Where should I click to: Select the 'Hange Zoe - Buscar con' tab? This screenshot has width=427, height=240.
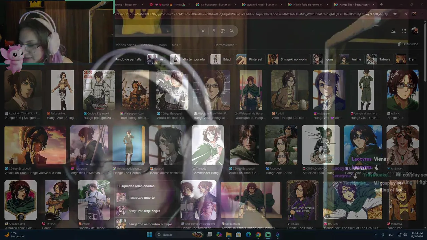tap(354, 5)
